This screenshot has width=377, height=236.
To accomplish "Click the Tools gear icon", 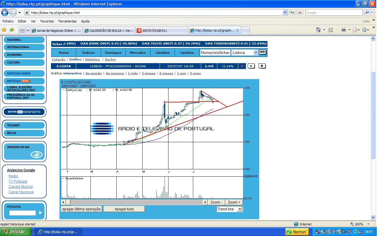I will tap(365, 30).
